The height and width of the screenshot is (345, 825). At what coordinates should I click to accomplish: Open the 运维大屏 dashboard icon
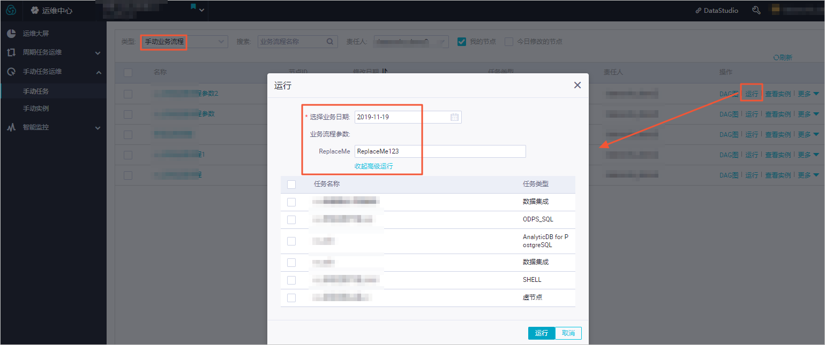point(11,34)
